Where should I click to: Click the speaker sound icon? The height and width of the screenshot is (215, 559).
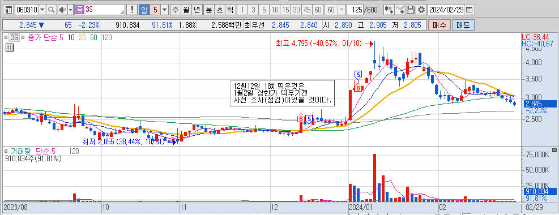coord(62,10)
